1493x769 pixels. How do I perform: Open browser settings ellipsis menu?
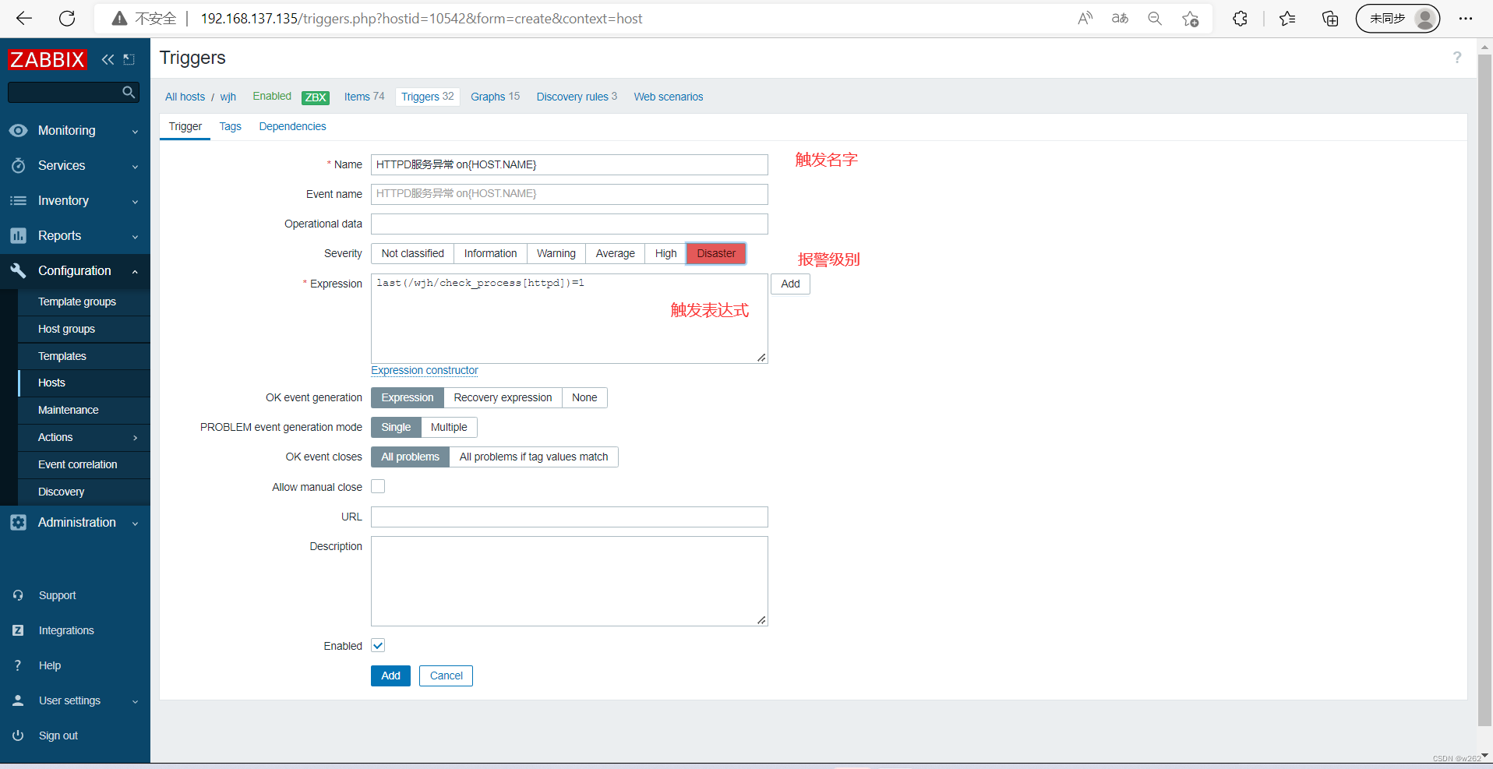click(x=1466, y=19)
